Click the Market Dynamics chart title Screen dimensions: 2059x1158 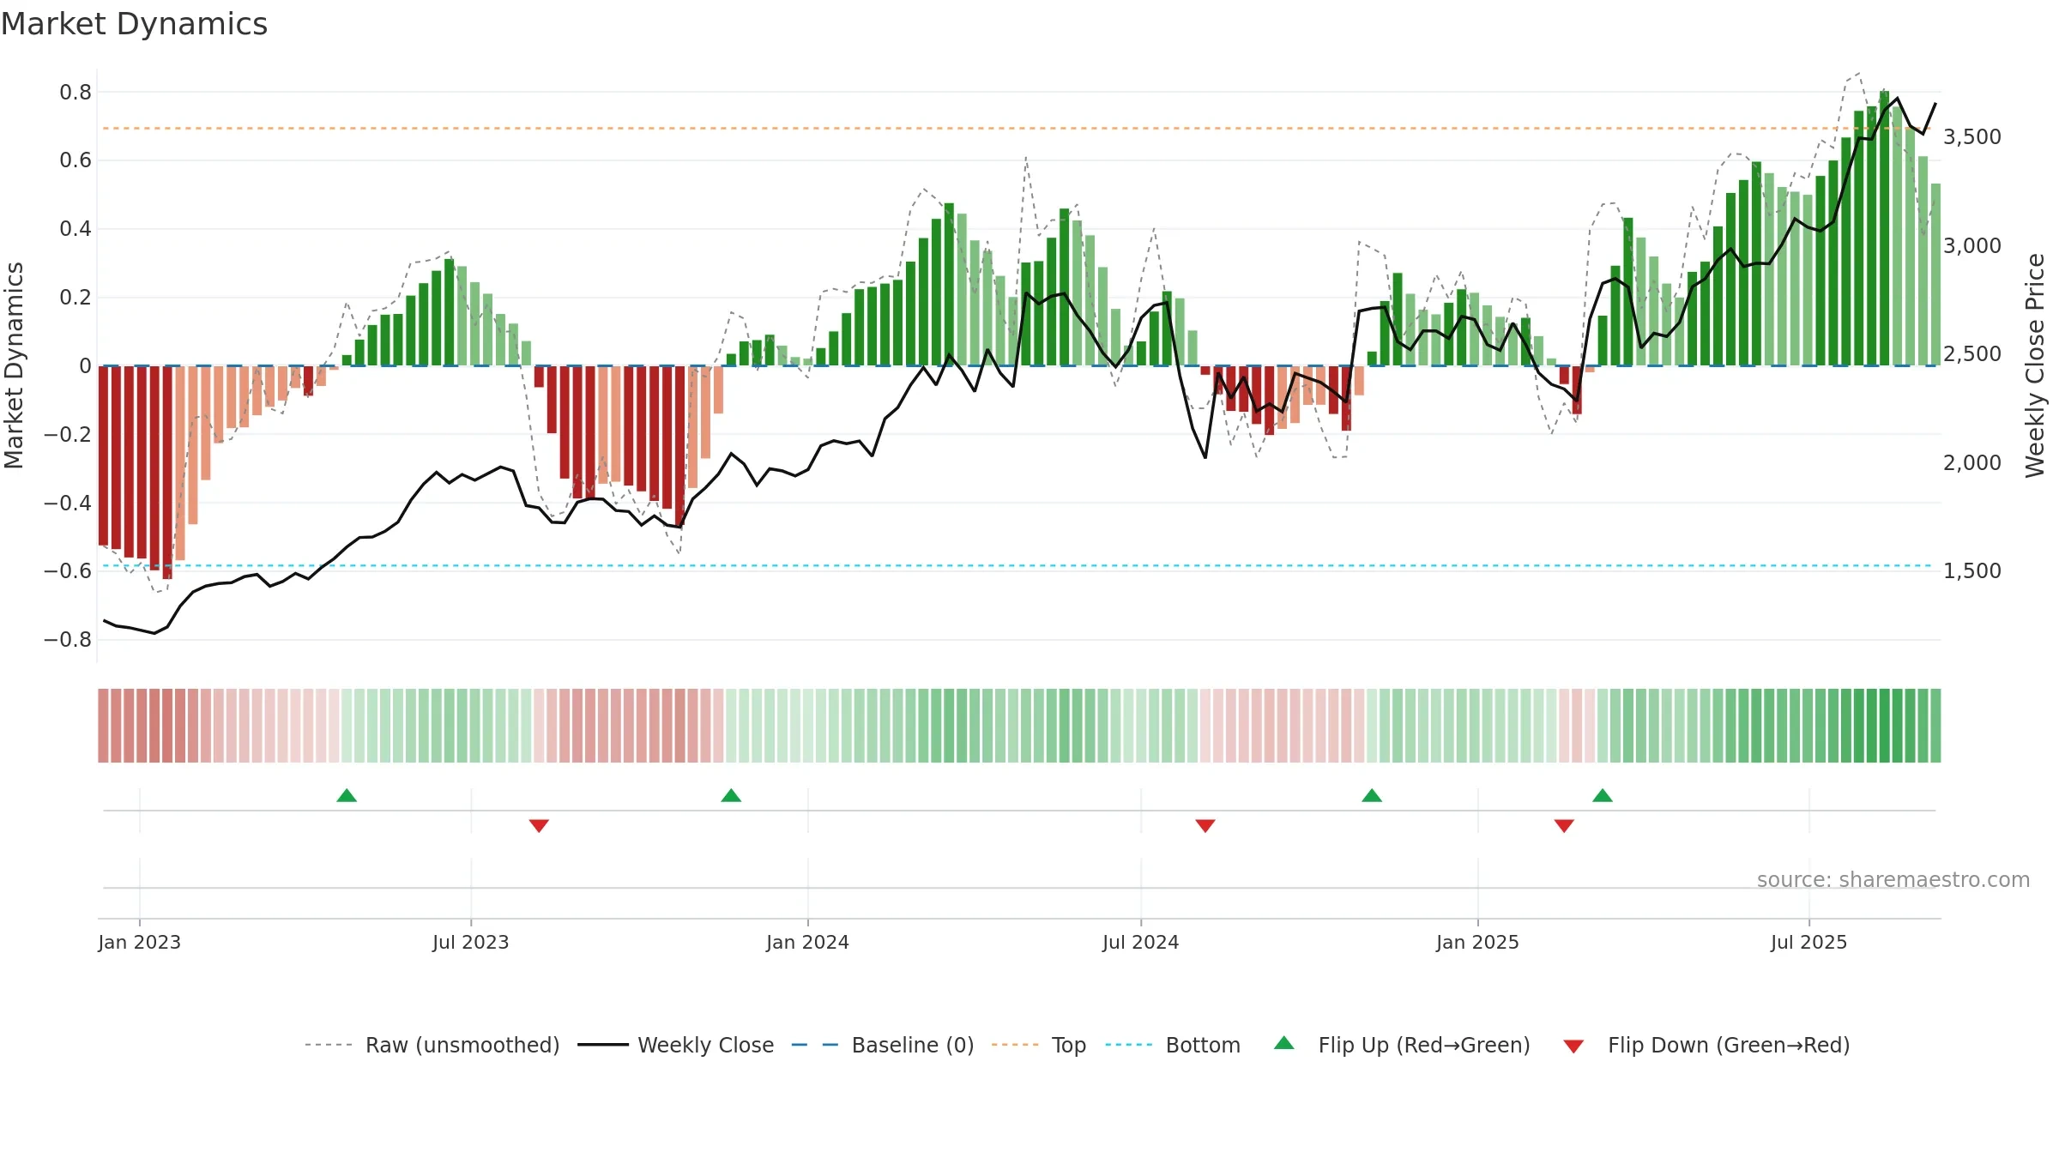click(135, 24)
